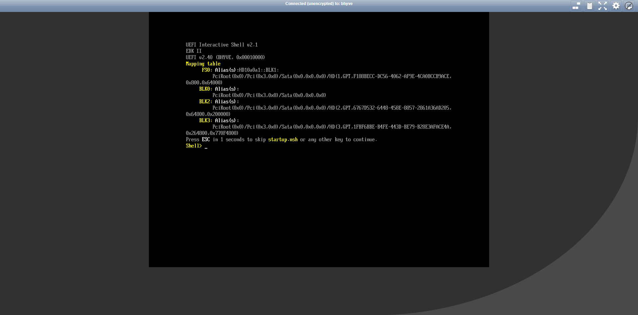Click the 'BLK3:' mapping label

tap(206, 121)
